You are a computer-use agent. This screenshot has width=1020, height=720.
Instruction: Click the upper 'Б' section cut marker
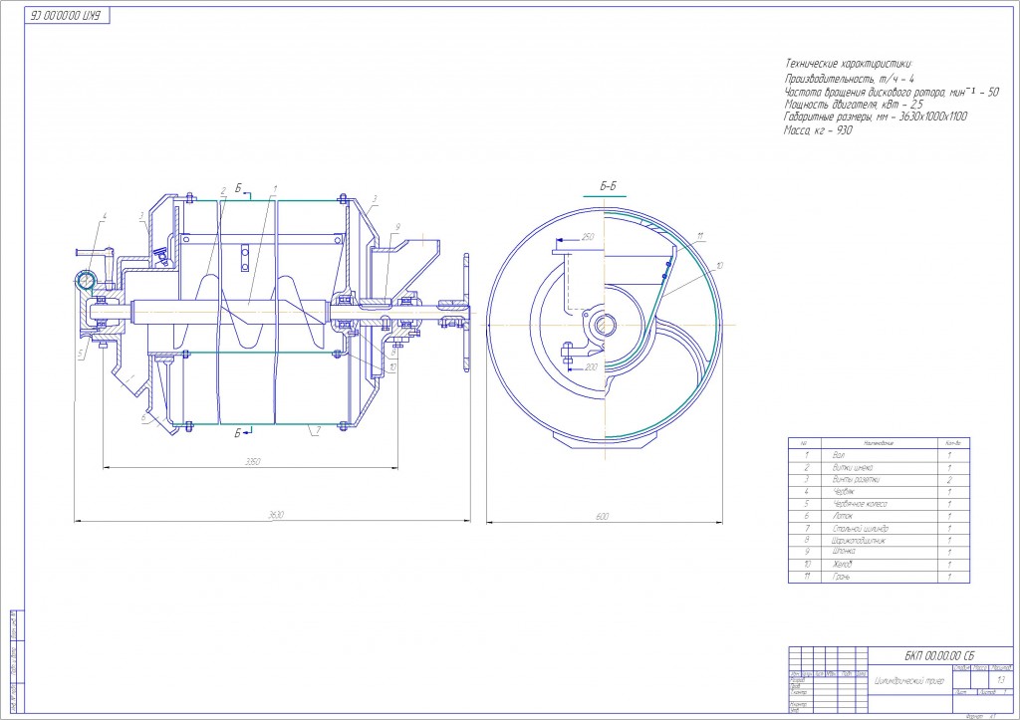click(239, 188)
